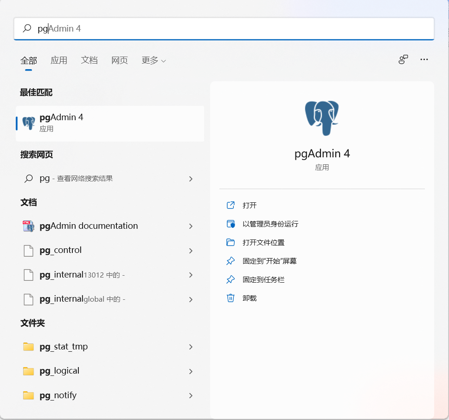
Task: Click folder icon of pg_logical
Action: [x=28, y=371]
